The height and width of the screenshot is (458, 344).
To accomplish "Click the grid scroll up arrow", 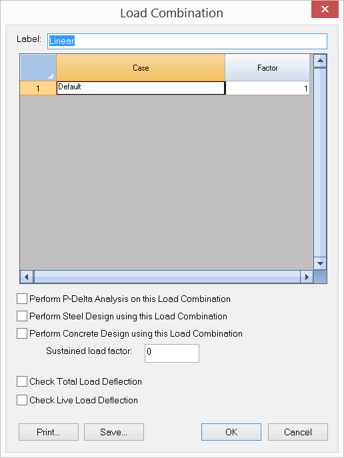I will pos(320,61).
